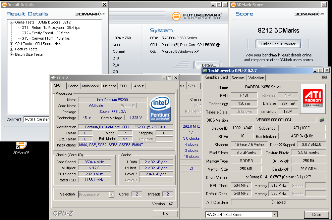Open the Memory tab in CPU-Z
Viewport: 332px width, 220px height.
109,86
